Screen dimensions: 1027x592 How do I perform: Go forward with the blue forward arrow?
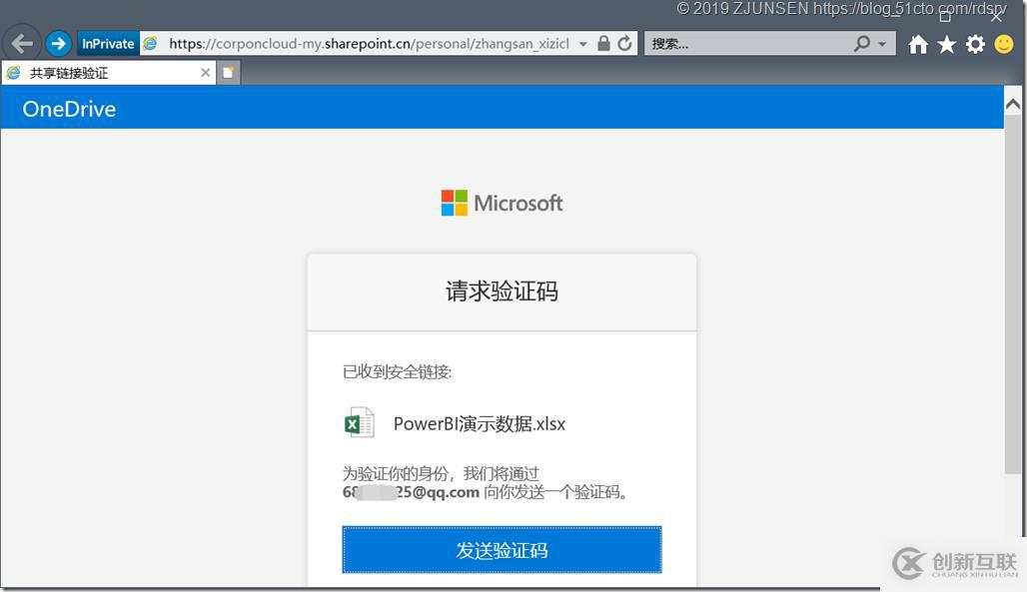point(58,44)
